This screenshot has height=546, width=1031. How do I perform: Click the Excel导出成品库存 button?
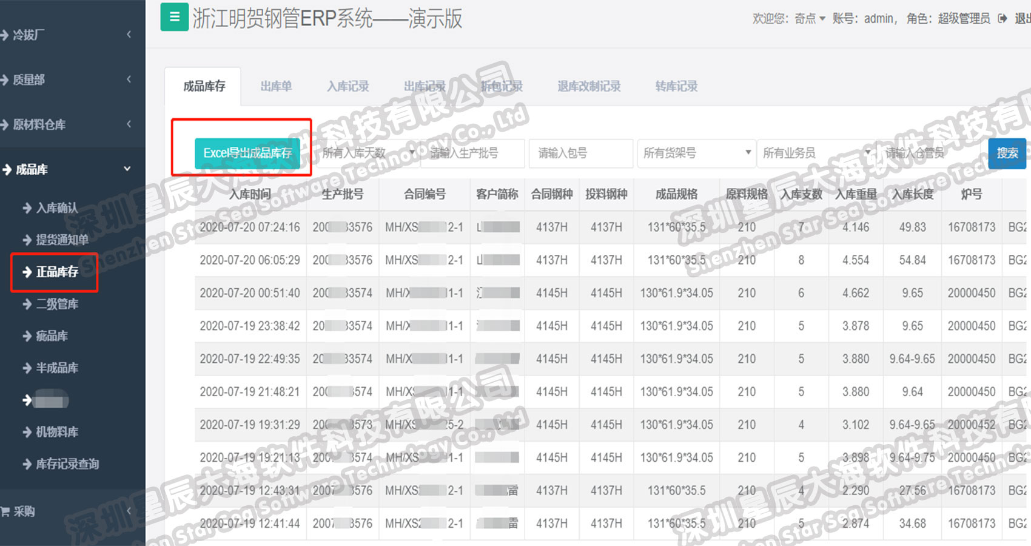point(247,153)
